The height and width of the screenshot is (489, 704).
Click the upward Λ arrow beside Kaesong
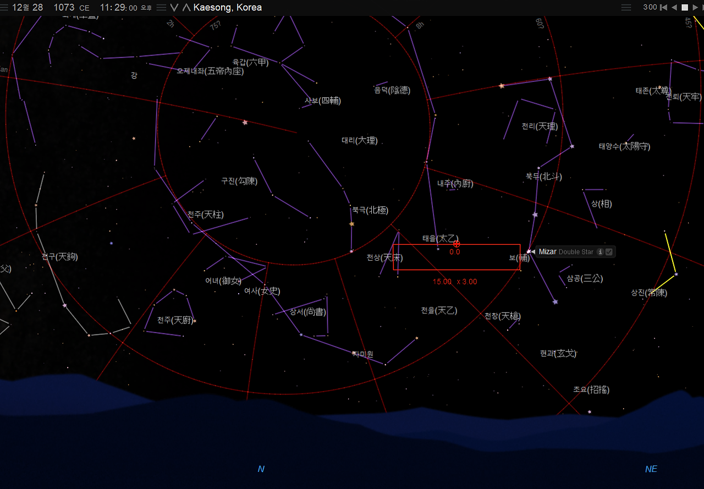click(186, 8)
